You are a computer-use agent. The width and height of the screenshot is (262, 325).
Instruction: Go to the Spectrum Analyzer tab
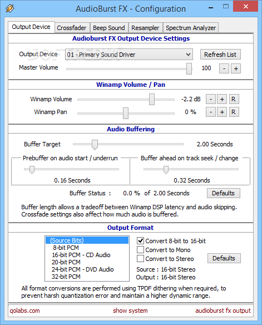coord(191,28)
